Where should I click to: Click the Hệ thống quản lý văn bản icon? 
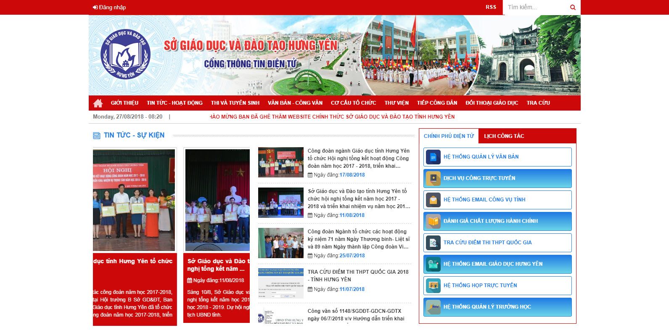click(433, 157)
